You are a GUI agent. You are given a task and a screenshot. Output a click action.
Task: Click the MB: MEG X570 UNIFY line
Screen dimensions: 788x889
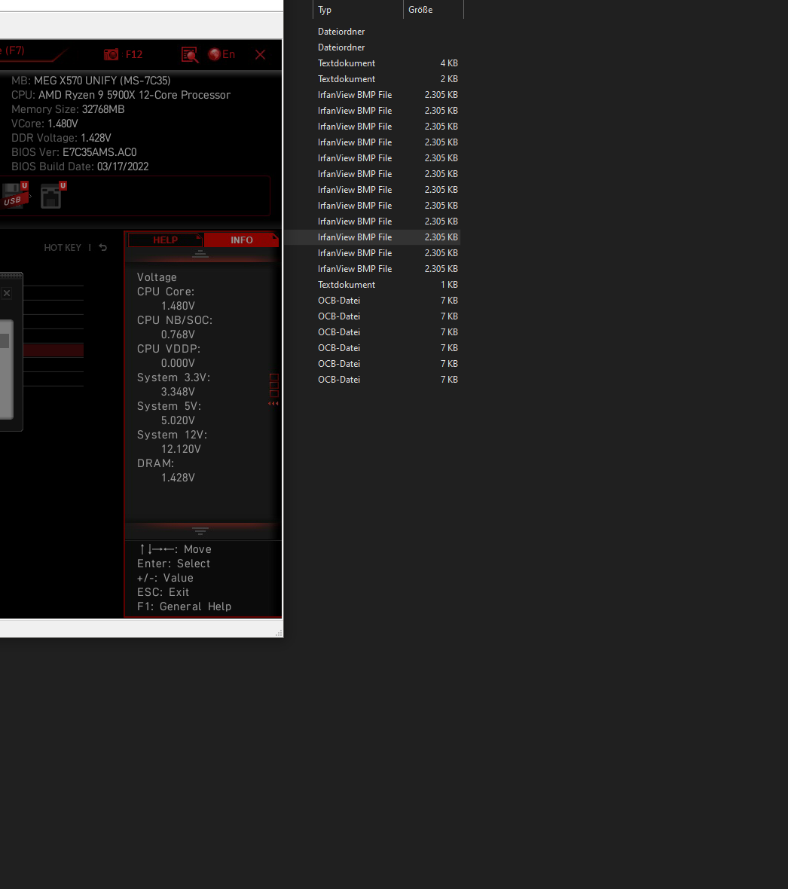pos(90,81)
